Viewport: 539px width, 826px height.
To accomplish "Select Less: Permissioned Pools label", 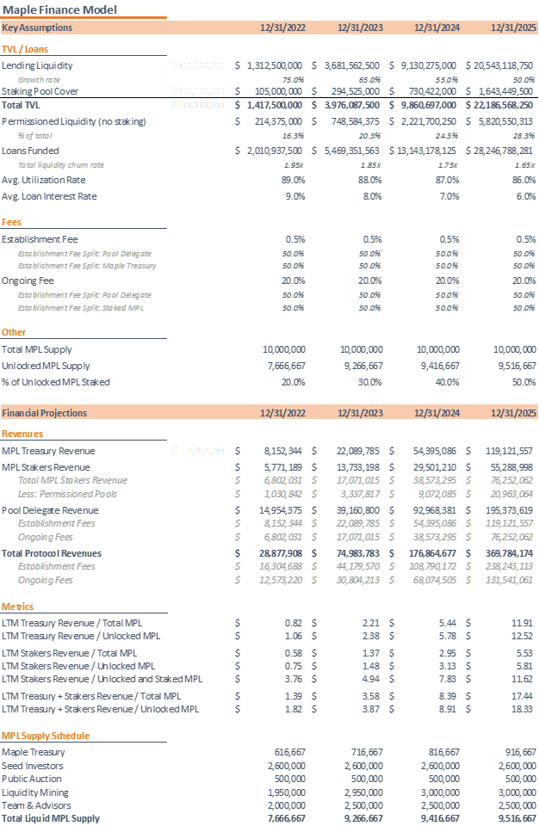I will tap(67, 494).
